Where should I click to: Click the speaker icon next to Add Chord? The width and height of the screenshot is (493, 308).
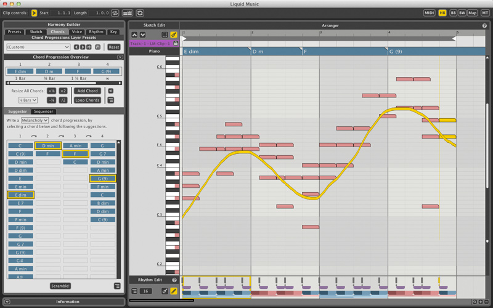110,91
